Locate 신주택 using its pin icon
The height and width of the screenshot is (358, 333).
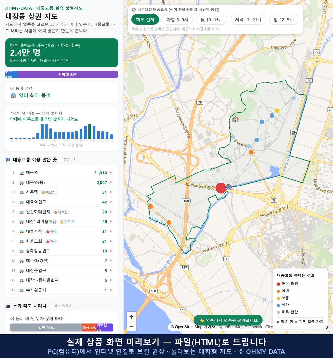pyautogui.click(x=111, y=192)
